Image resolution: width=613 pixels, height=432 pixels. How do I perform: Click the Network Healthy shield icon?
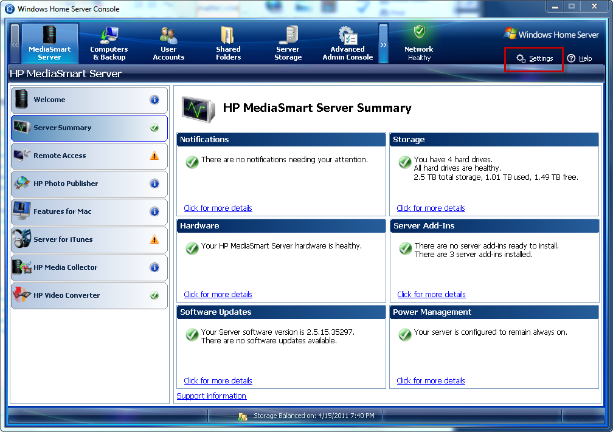coord(420,31)
